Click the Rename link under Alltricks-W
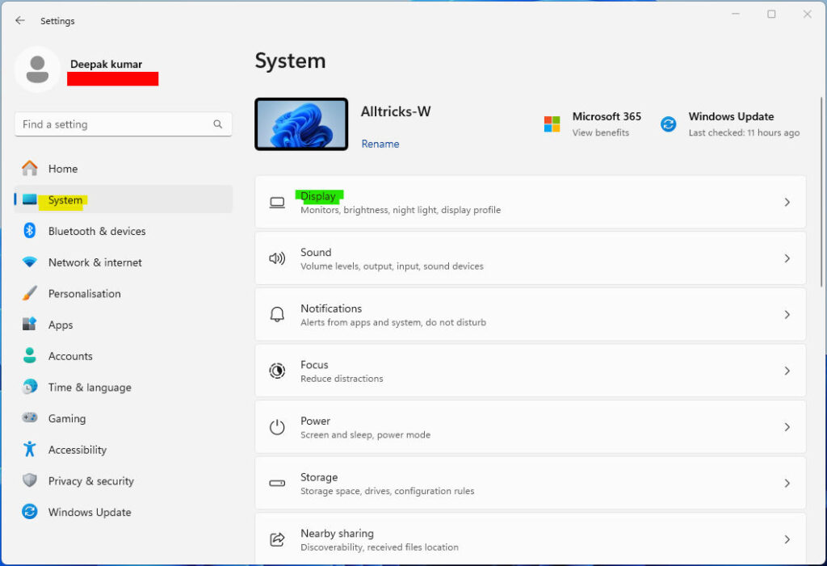Image resolution: width=827 pixels, height=566 pixels. (x=380, y=144)
